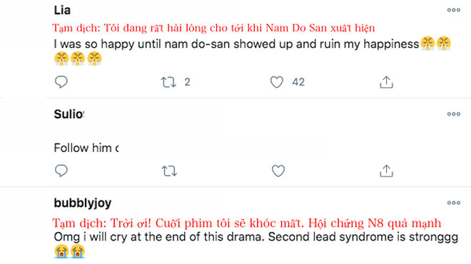Open Lia's profile name
Viewport: 471px width, 264px height.
point(62,10)
